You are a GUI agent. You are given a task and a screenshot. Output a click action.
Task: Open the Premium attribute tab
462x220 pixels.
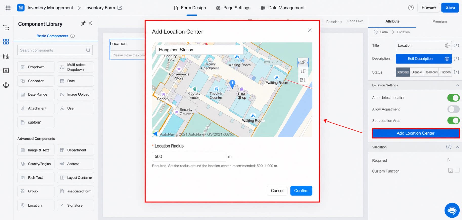click(439, 21)
